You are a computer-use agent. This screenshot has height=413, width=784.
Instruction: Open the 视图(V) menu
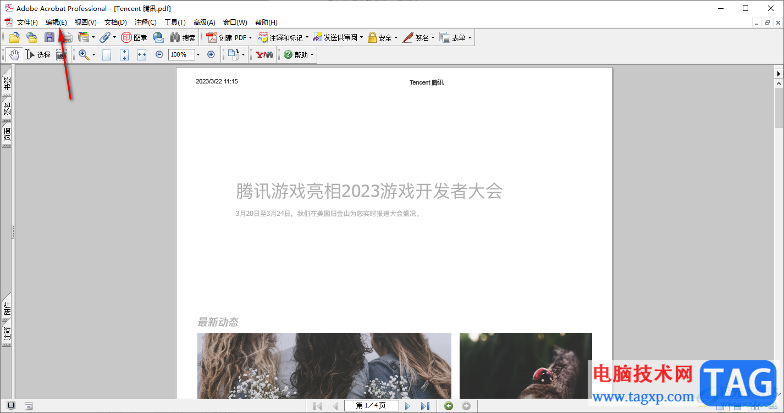[x=85, y=23]
